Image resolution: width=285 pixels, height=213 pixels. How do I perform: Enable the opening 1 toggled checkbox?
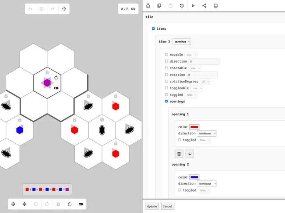[x=179, y=140]
